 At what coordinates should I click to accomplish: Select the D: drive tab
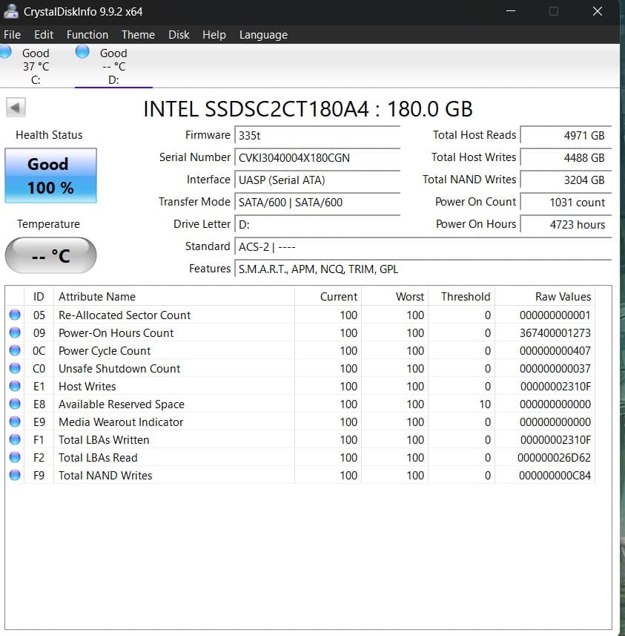113,67
